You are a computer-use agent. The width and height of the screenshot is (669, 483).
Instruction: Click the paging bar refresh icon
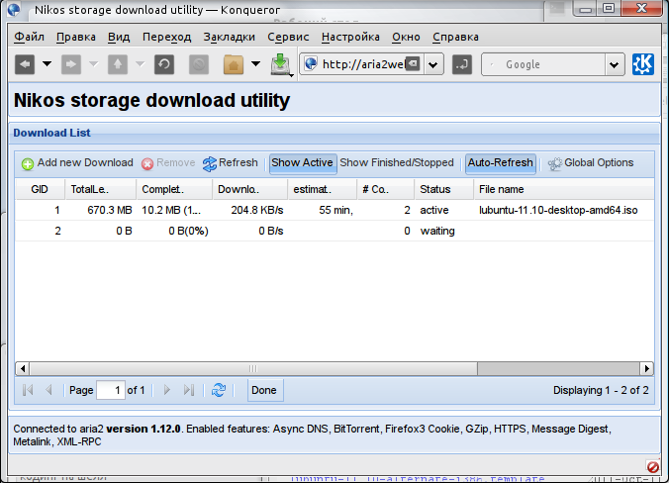(219, 390)
